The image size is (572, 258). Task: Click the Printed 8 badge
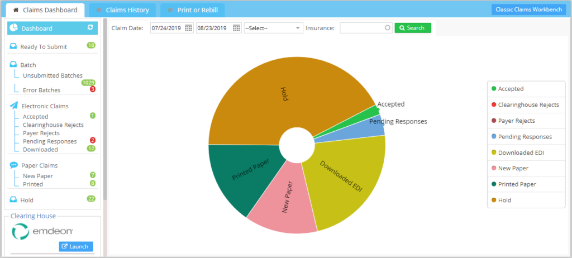coord(93,183)
